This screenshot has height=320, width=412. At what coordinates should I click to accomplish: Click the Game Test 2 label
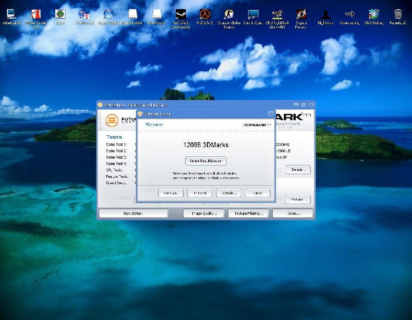(x=116, y=151)
